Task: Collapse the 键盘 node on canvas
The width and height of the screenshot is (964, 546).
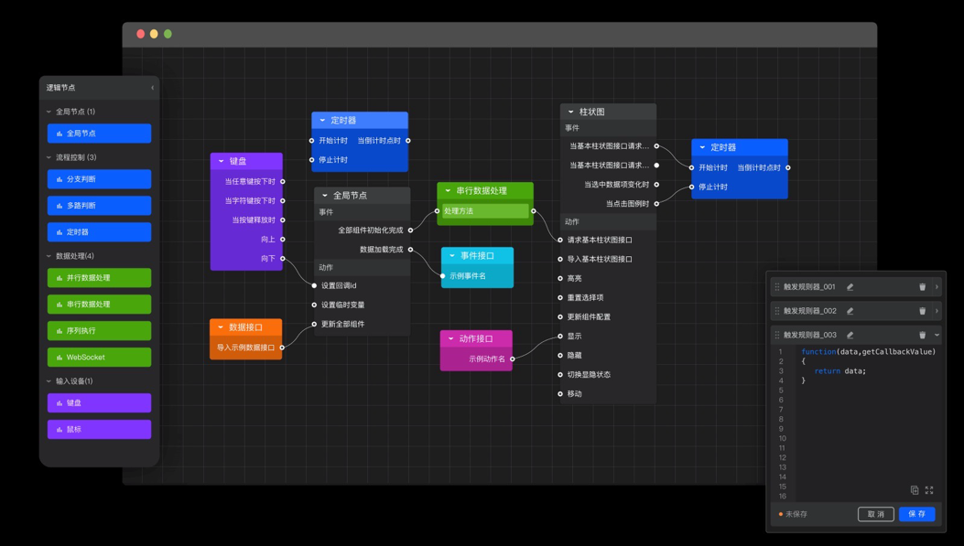Action: pyautogui.click(x=222, y=162)
